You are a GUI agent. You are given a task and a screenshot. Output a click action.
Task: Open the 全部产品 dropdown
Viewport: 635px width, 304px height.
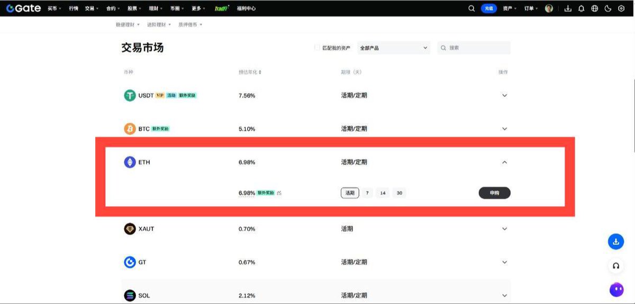pyautogui.click(x=394, y=48)
